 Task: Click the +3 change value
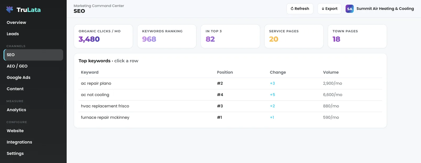pyautogui.click(x=272, y=83)
